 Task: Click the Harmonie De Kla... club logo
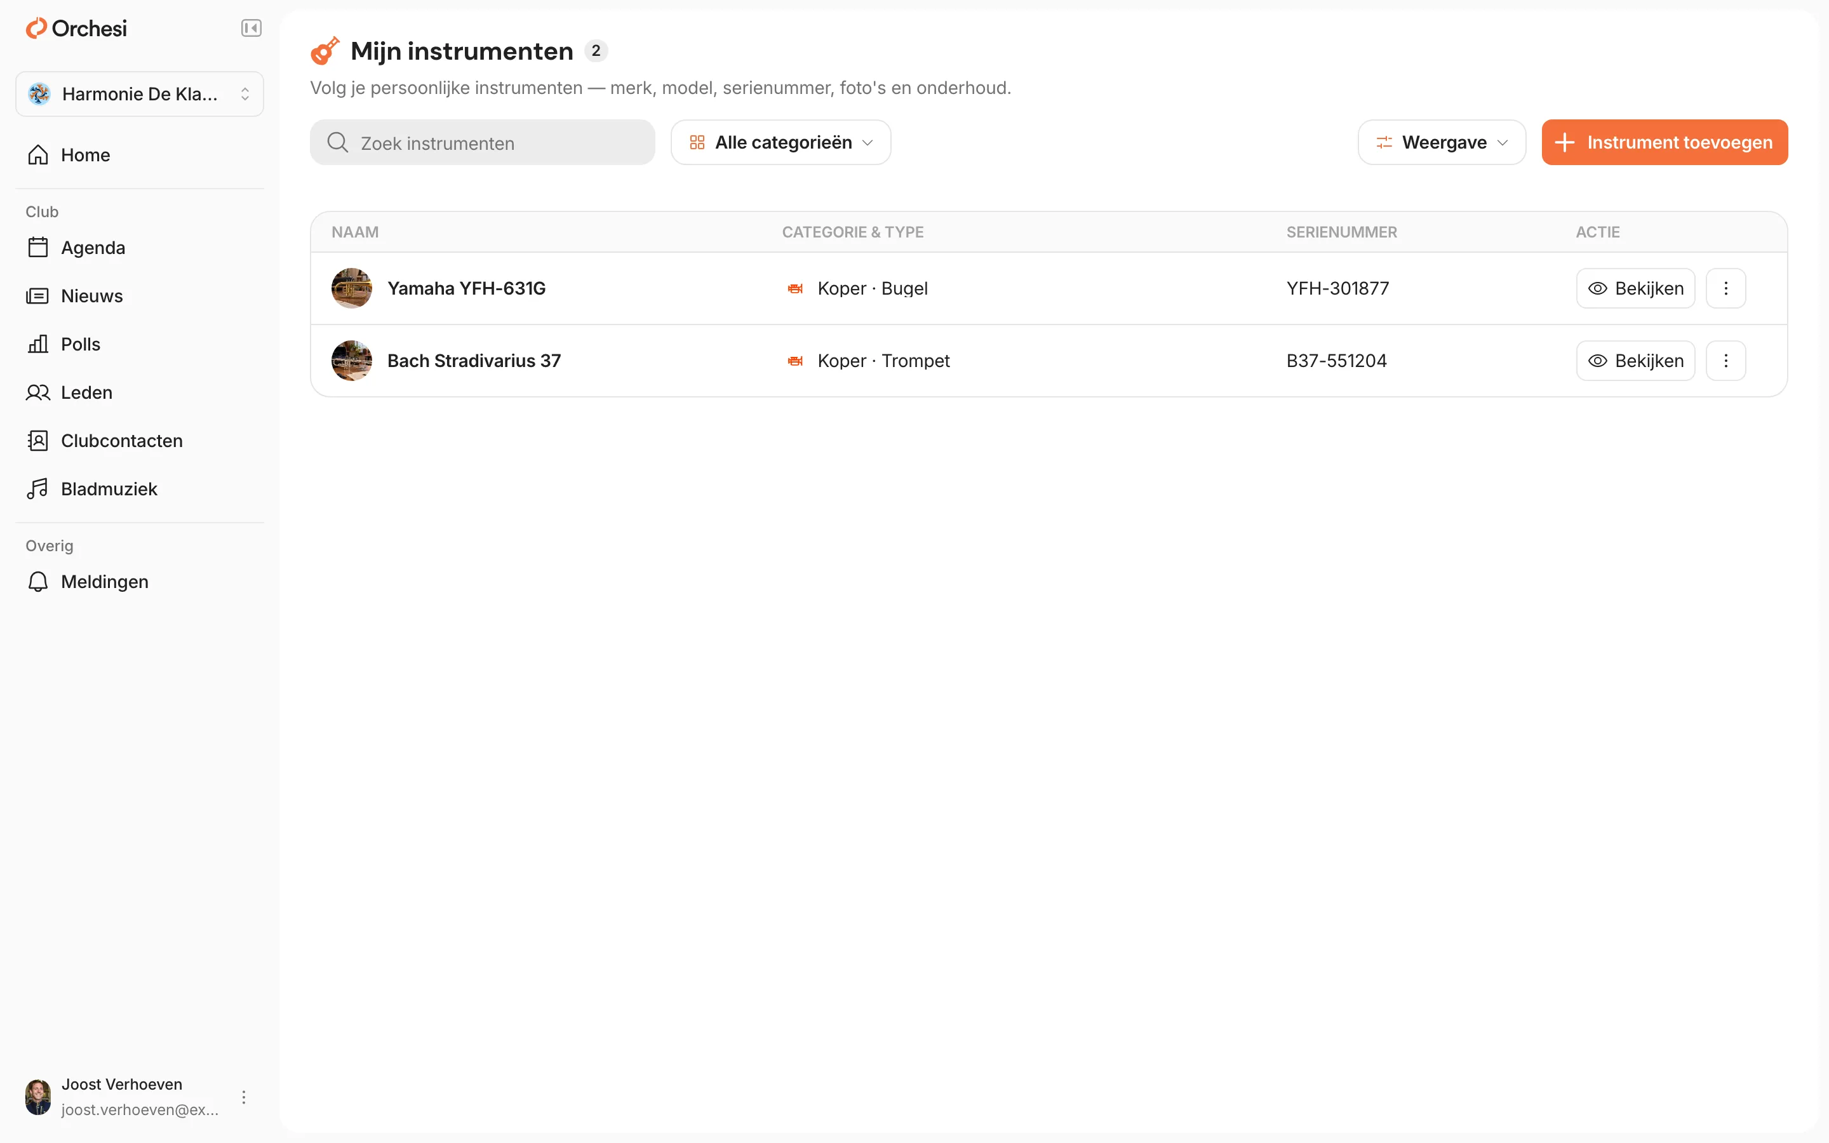(x=39, y=94)
